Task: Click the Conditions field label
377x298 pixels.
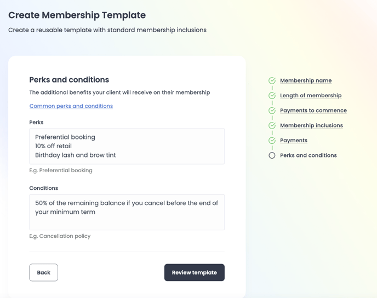Action: click(x=44, y=188)
